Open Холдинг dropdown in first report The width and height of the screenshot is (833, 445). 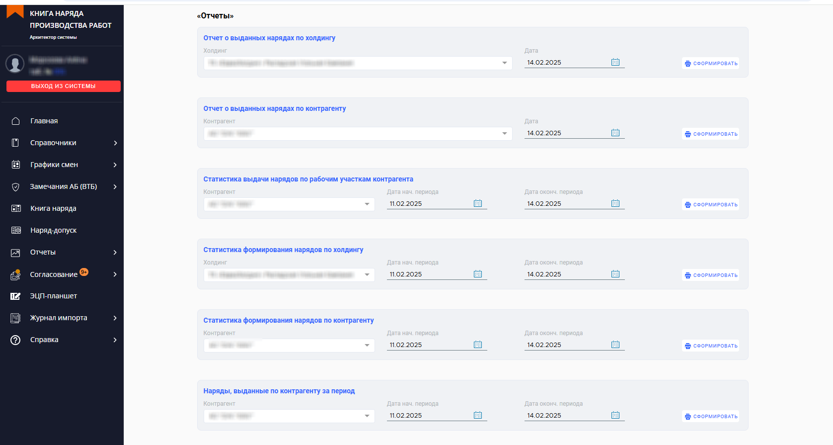pyautogui.click(x=504, y=63)
